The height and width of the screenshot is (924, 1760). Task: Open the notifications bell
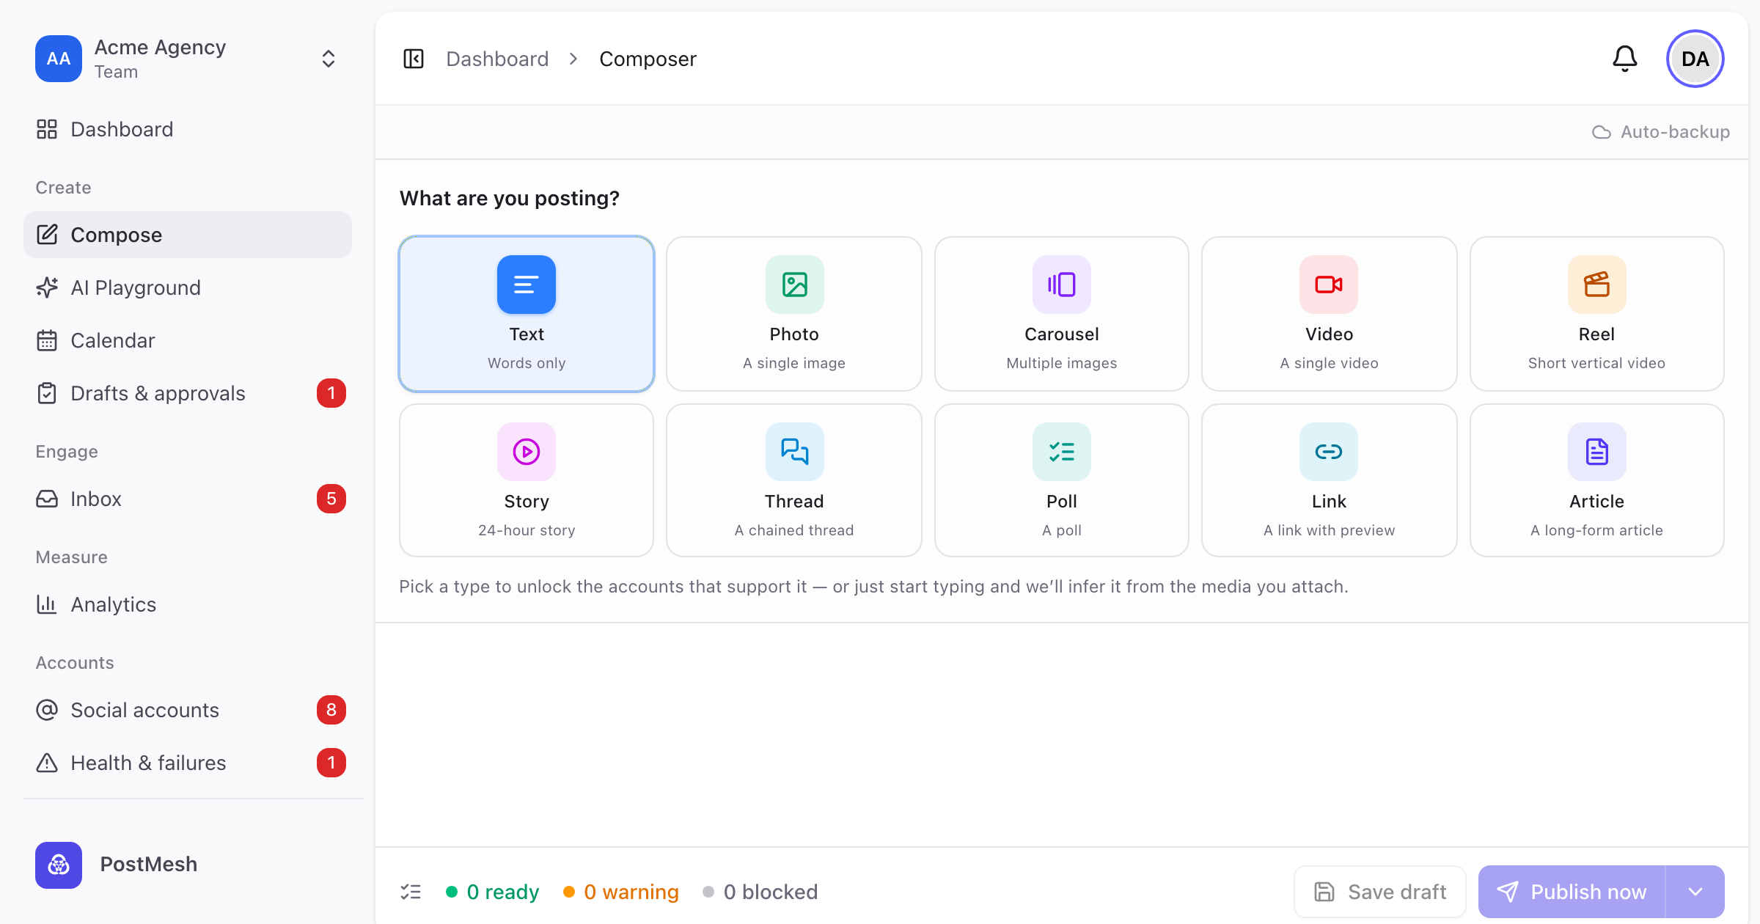point(1625,59)
